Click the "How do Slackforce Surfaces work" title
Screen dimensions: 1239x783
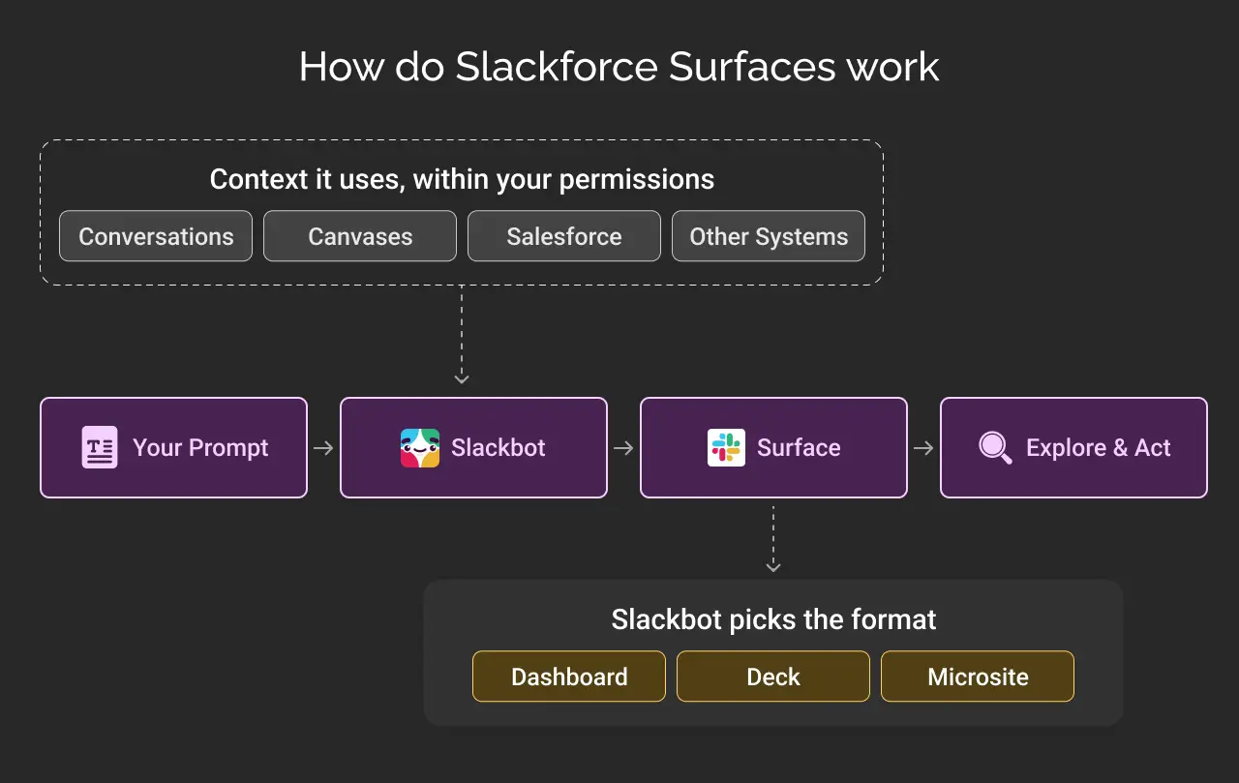(x=619, y=68)
